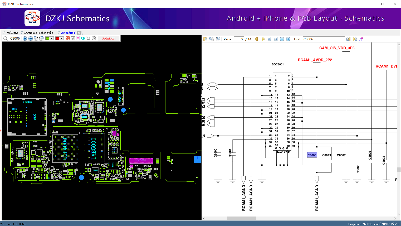Close the M546B(M54) tab
Image resolution: width=401 pixels, height=226 pixels.
click(79, 33)
